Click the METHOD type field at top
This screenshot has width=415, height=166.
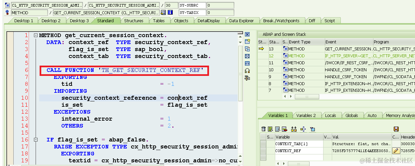(29, 13)
